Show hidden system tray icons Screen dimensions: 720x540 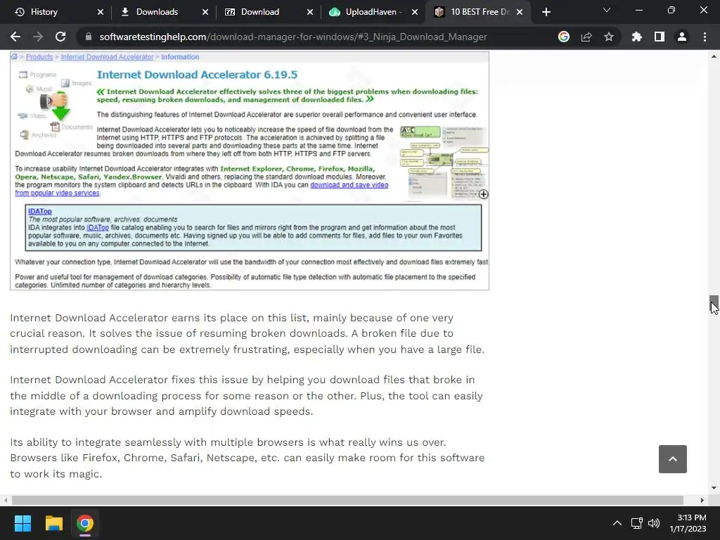pyautogui.click(x=617, y=523)
